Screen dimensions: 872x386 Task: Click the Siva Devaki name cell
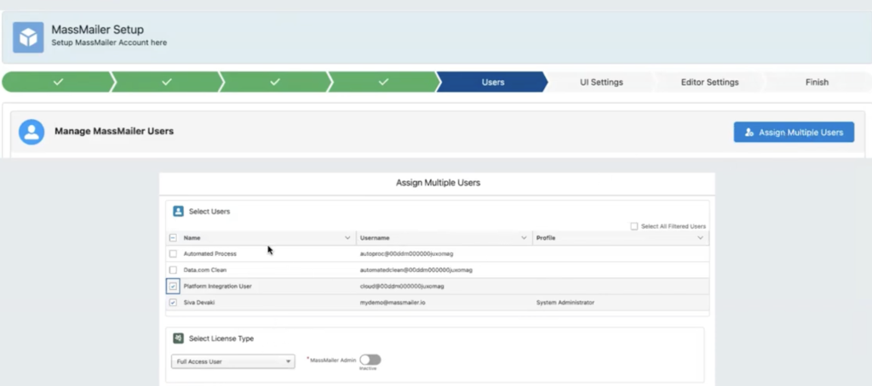pyautogui.click(x=198, y=303)
